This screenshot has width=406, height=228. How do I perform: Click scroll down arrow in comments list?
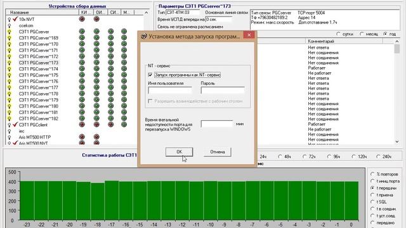(397, 142)
